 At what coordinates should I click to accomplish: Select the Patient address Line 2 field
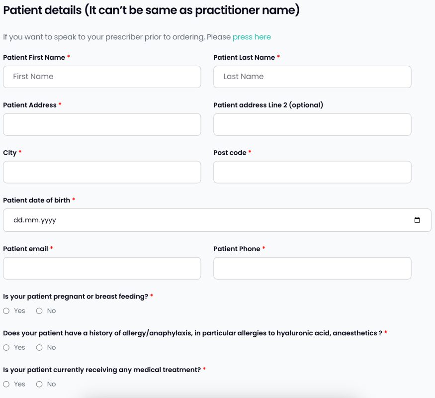coord(312,124)
